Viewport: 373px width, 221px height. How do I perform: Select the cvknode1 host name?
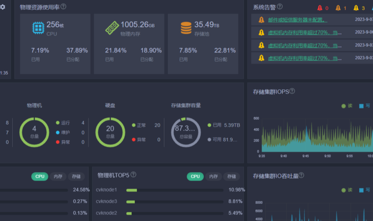pos(106,190)
